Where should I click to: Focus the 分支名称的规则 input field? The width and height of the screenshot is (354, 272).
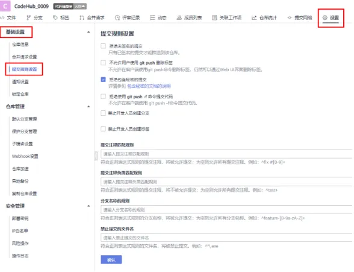(226, 210)
